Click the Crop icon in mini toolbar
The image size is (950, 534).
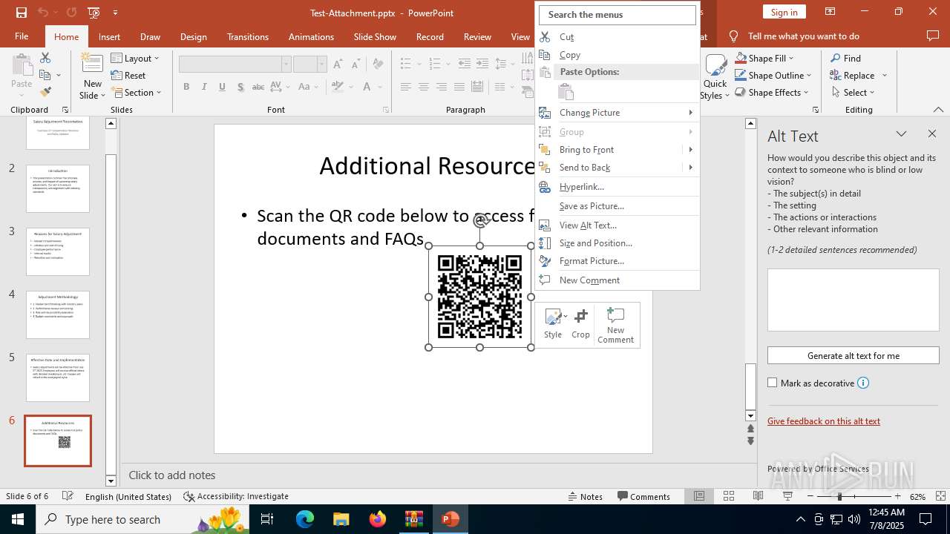click(580, 323)
